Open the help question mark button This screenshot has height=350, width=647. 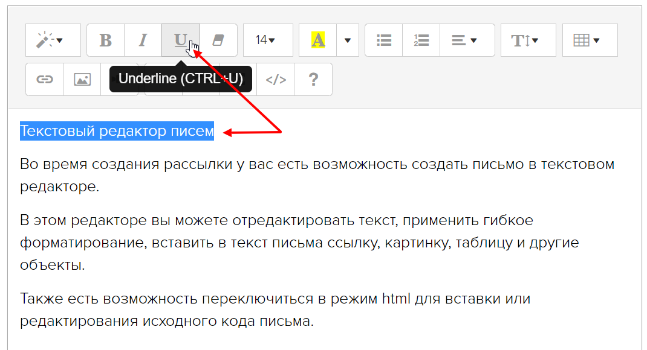click(313, 80)
